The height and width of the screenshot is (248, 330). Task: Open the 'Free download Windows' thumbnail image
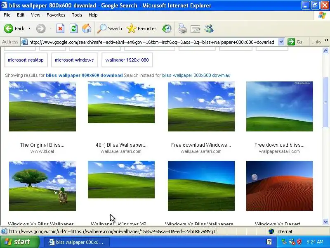201,106
